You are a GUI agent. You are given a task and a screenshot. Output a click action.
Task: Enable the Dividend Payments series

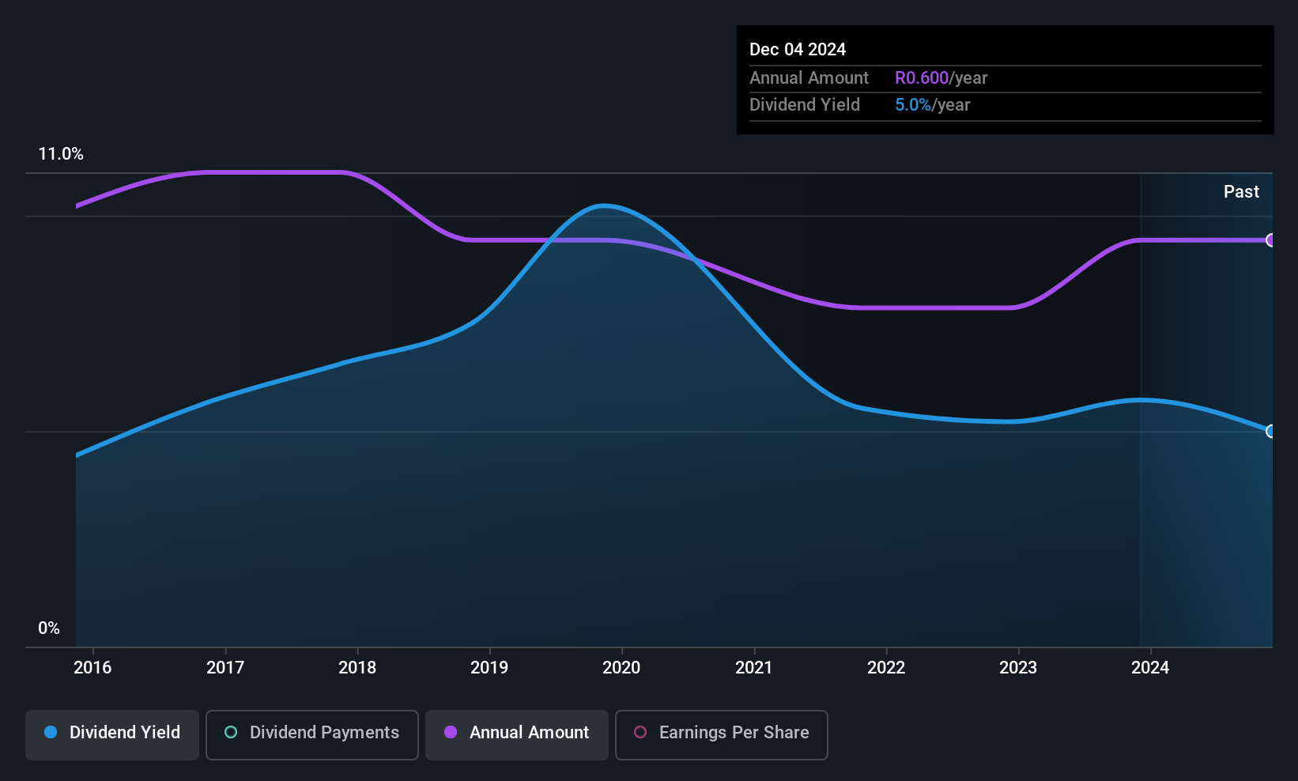point(312,735)
